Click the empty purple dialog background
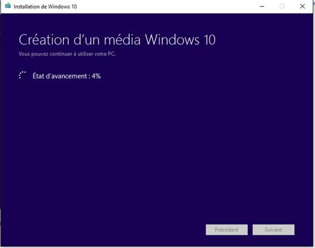This screenshot has height=248, width=315. click(x=157, y=141)
